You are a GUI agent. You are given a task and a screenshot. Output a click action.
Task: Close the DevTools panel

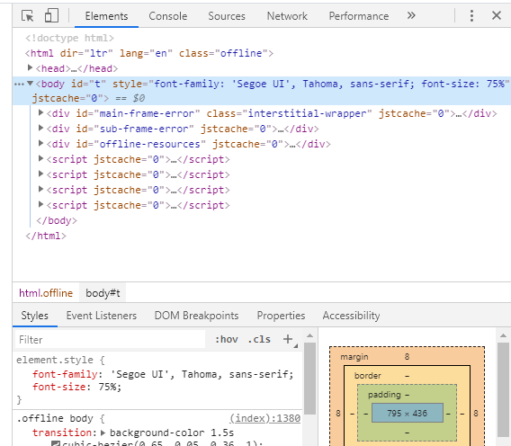click(497, 15)
